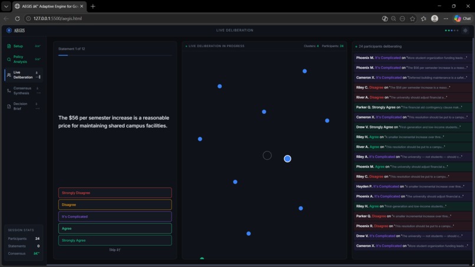Open Phoenix M. entry on student organization funding
Image resolution: width=475 pixels, height=267 pixels.
pyautogui.click(x=413, y=58)
